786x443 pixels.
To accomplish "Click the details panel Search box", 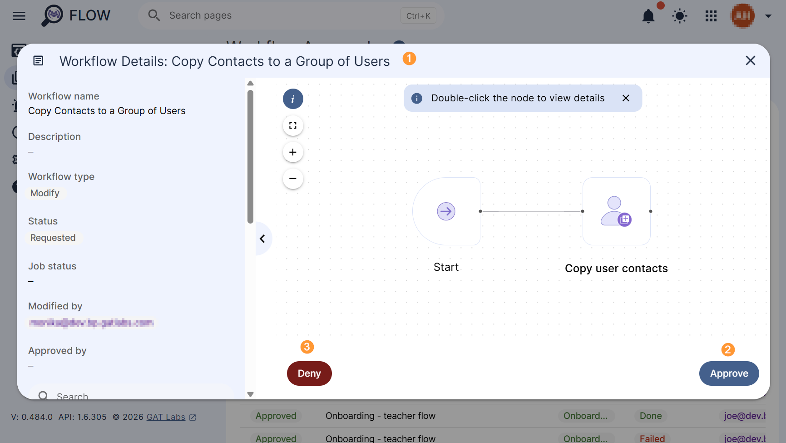I will point(132,395).
